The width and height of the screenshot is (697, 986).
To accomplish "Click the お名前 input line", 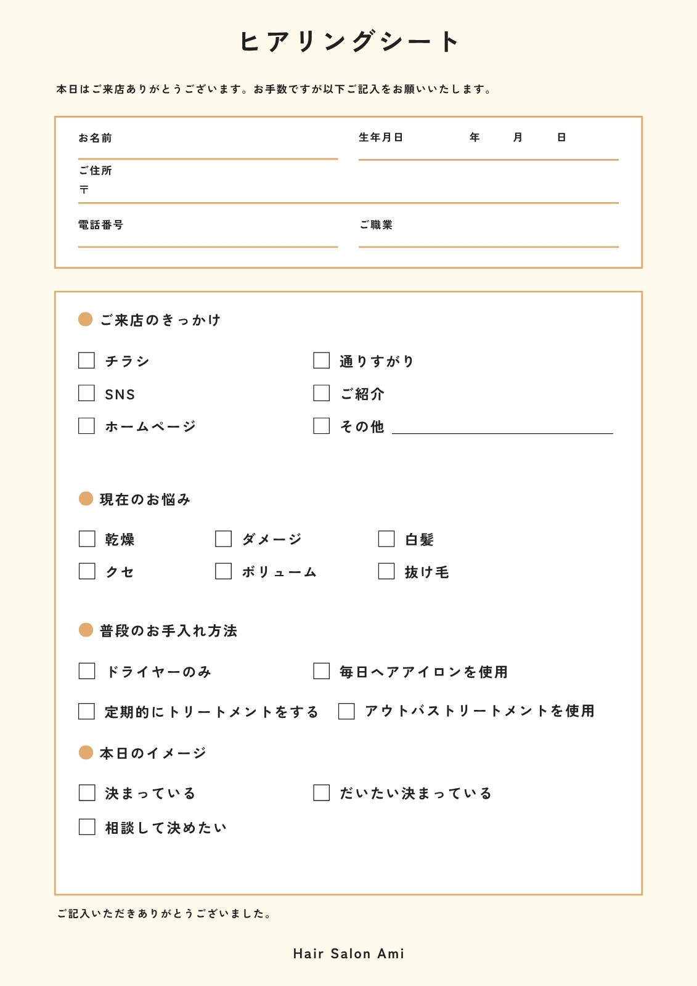I will [208, 158].
